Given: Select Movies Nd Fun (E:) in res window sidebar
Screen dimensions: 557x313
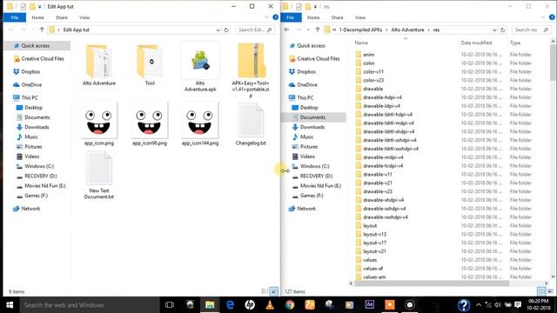Looking at the screenshot, I should point(320,185).
